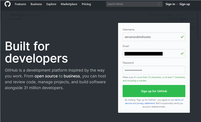Viewport: 201px width, 122px height.
Task: Open the Business menu item
Action: point(36,4)
